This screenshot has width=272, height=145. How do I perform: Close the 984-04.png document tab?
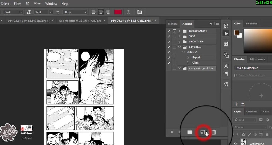[156, 20]
